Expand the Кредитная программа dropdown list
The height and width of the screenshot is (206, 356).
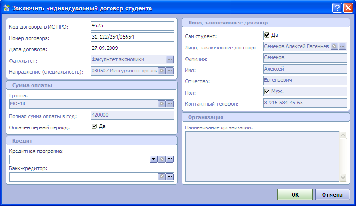click(153, 159)
